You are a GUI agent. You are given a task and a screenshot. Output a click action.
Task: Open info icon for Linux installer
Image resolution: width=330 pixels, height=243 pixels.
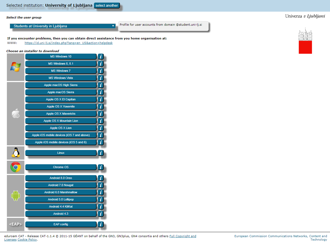pos(101,153)
